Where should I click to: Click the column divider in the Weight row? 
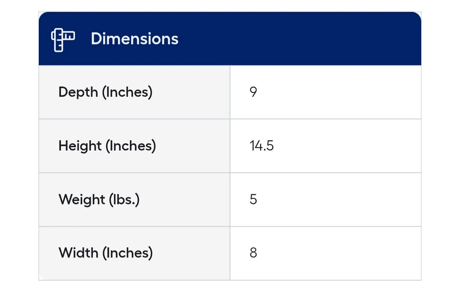[x=230, y=200]
